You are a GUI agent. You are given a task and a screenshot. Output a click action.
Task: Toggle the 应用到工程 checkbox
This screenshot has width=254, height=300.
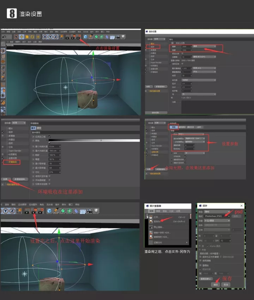pos(49,137)
